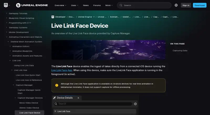
Task: Click the Download button
Action: pos(199,5)
